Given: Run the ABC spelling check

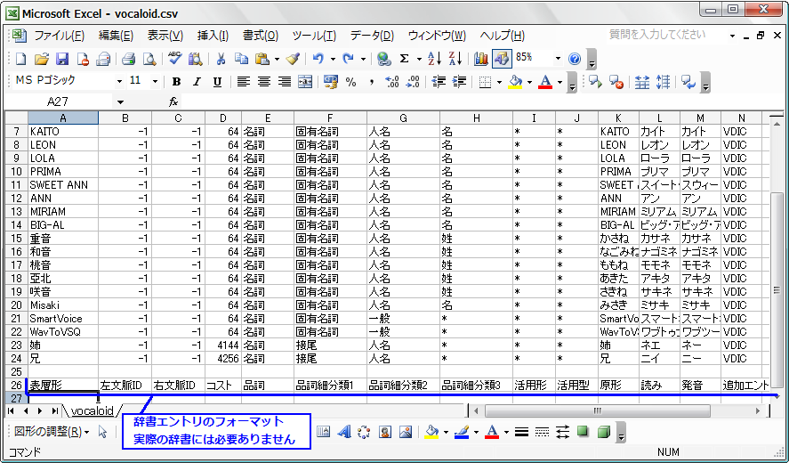Looking at the screenshot, I should (174, 59).
